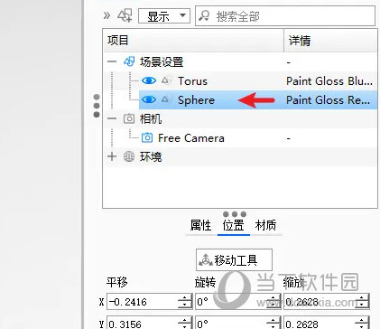Click the 相机 camera group icon
Image resolution: width=380 pixels, height=329 pixels.
[129, 118]
